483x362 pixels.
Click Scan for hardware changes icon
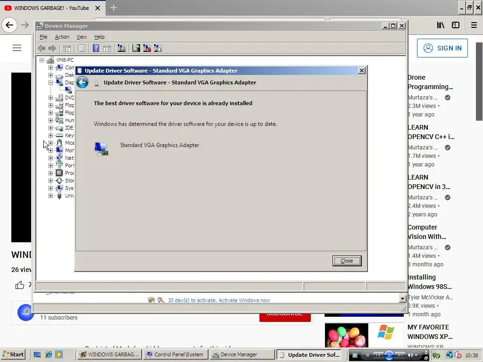coord(122,49)
